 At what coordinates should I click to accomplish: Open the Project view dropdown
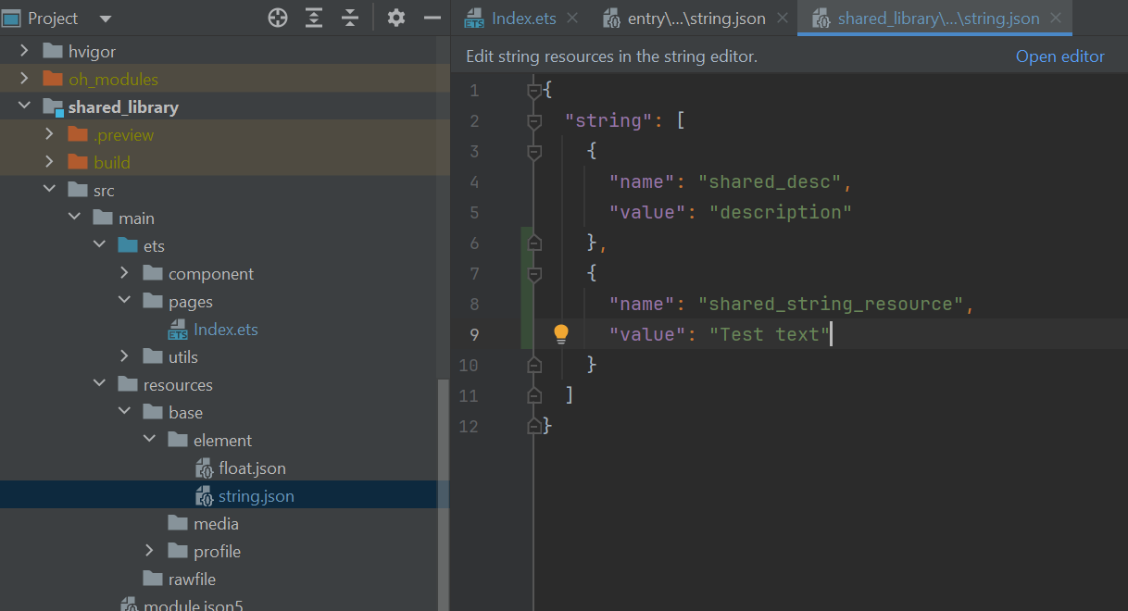(x=105, y=19)
